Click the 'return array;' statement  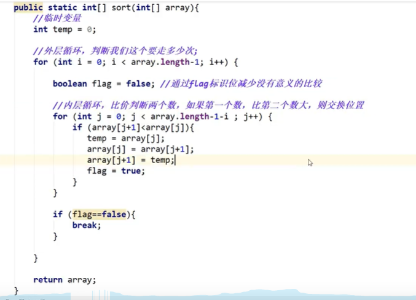[65, 280]
